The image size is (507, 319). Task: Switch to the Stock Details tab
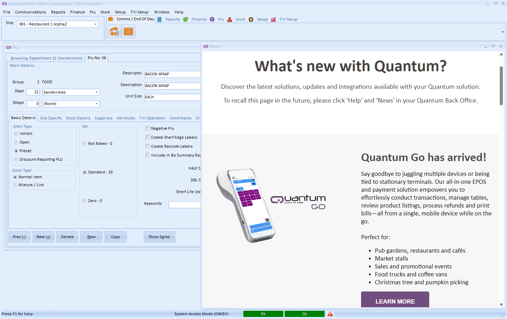pyautogui.click(x=78, y=118)
